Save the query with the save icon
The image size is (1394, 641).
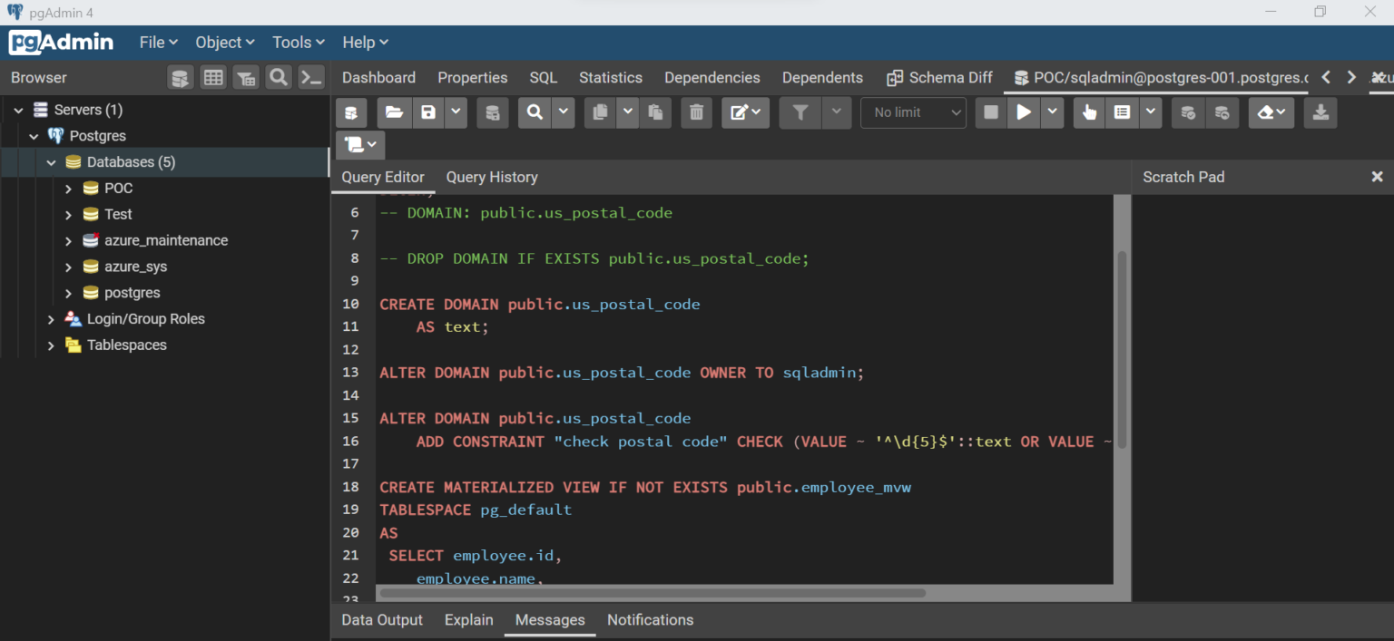click(x=427, y=112)
